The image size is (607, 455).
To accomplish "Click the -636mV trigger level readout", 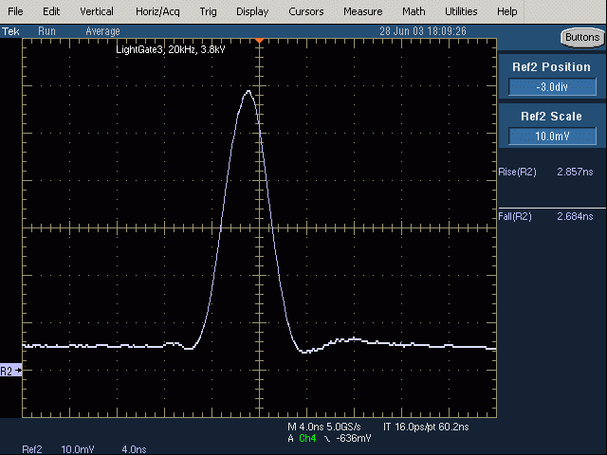I will 354,438.
